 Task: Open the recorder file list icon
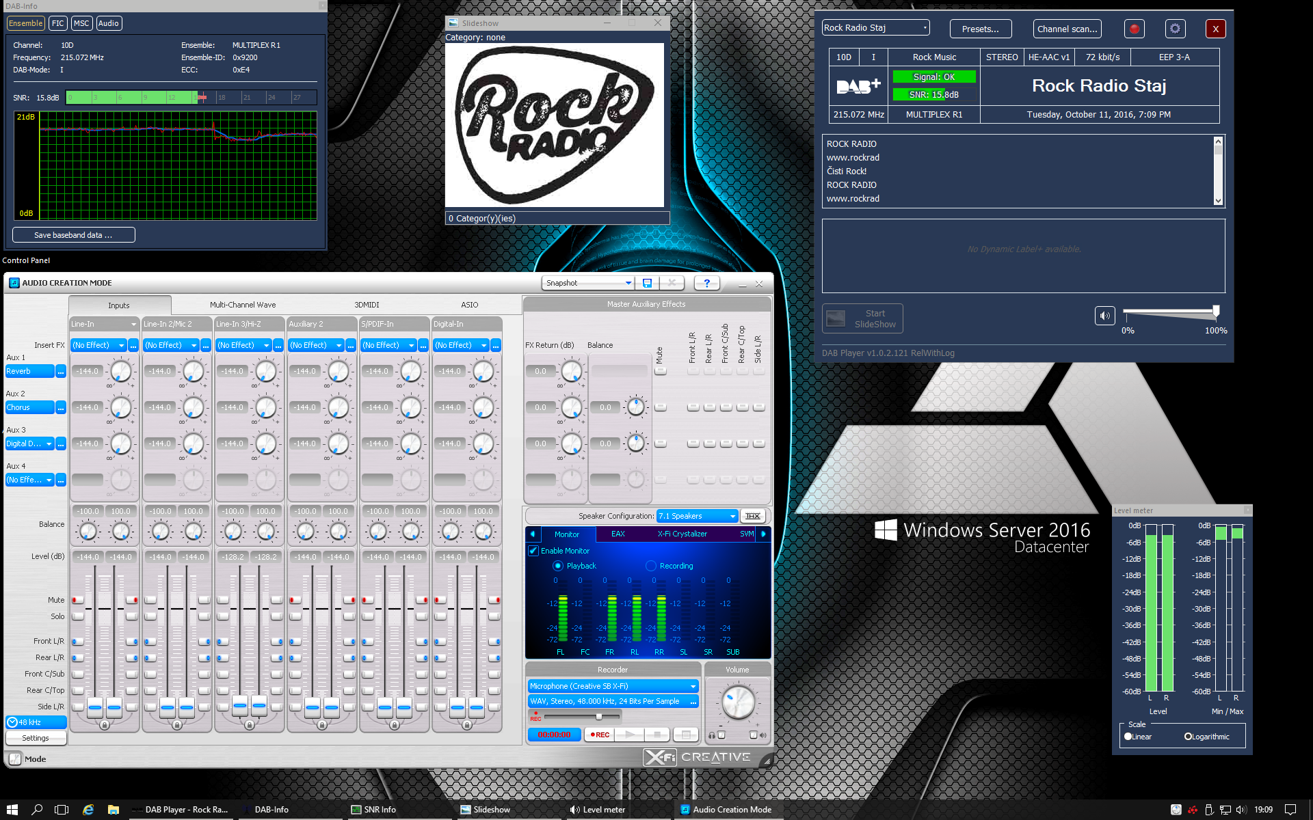click(685, 735)
